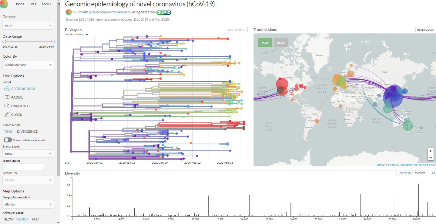Select the Radial tree layout icon

coord(7,97)
